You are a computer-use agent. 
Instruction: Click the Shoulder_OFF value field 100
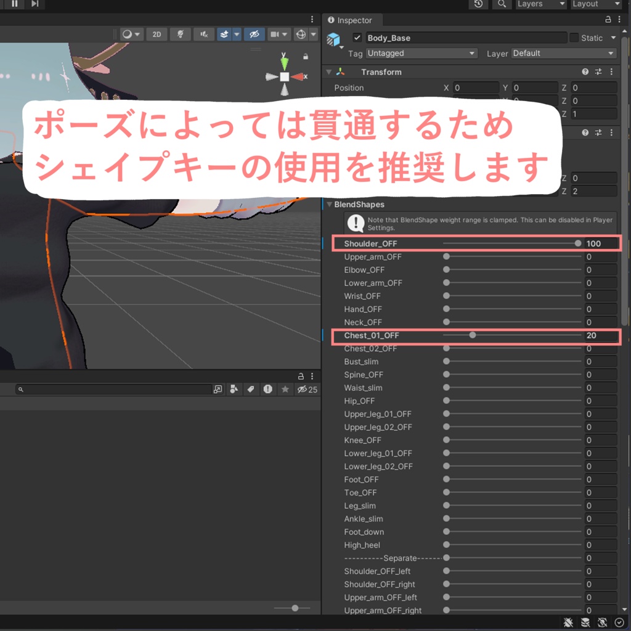pyautogui.click(x=601, y=243)
